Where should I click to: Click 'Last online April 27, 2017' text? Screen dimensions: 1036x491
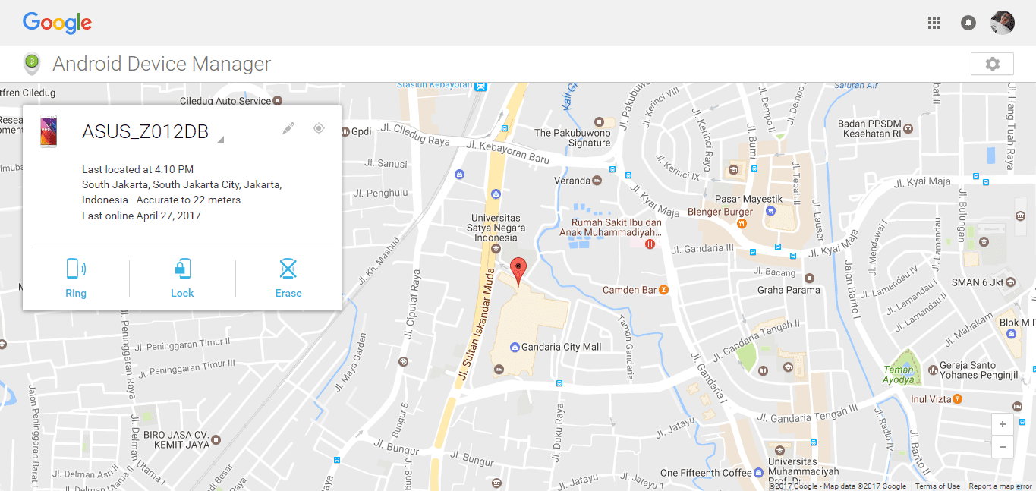(141, 216)
